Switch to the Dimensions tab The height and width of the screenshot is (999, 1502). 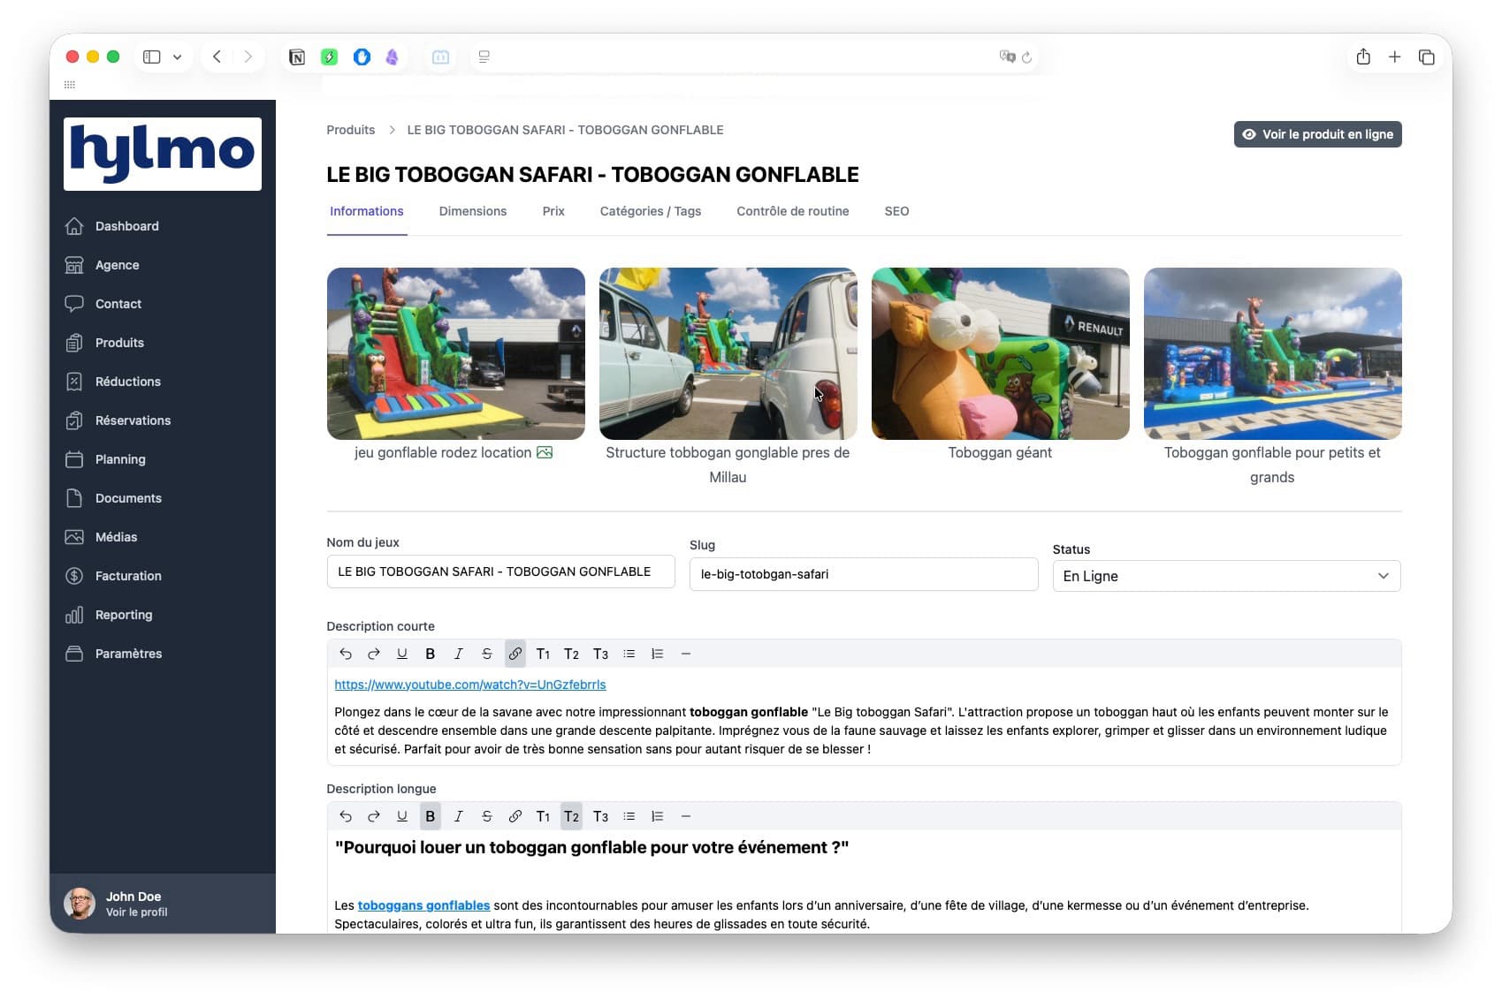tap(472, 211)
